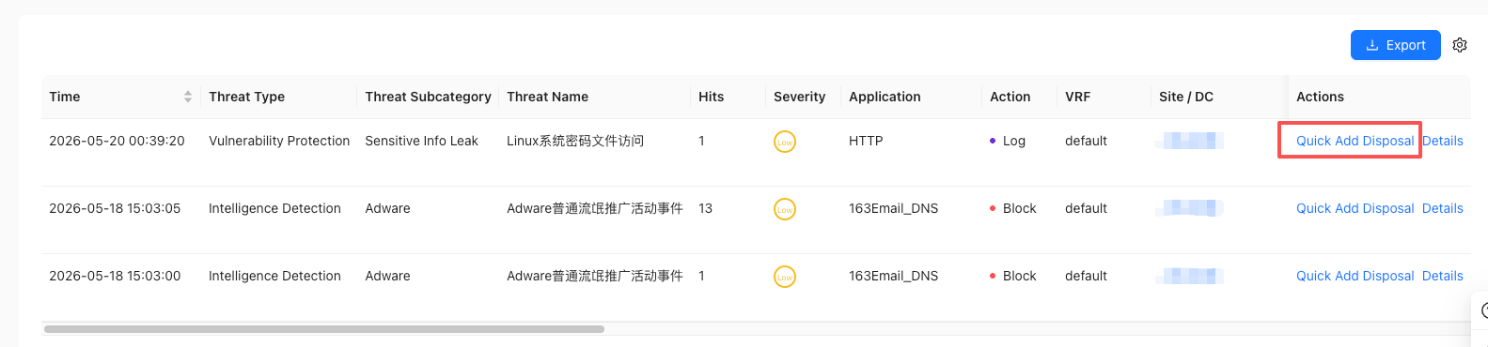Click 163Email_DNS in 15:03:05 row
This screenshot has height=347, width=1488.
pos(893,208)
